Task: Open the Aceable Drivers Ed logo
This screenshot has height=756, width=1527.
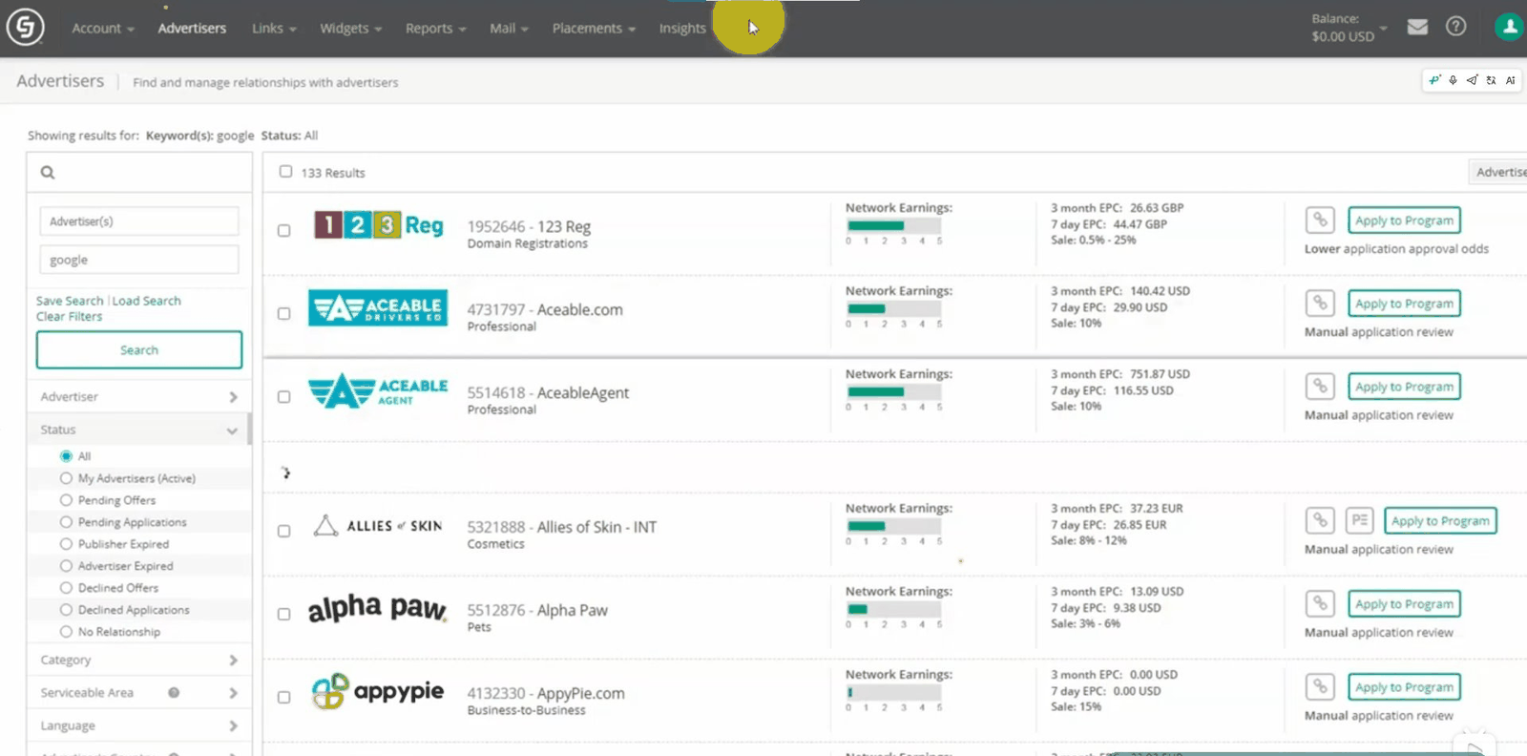Action: (378, 308)
